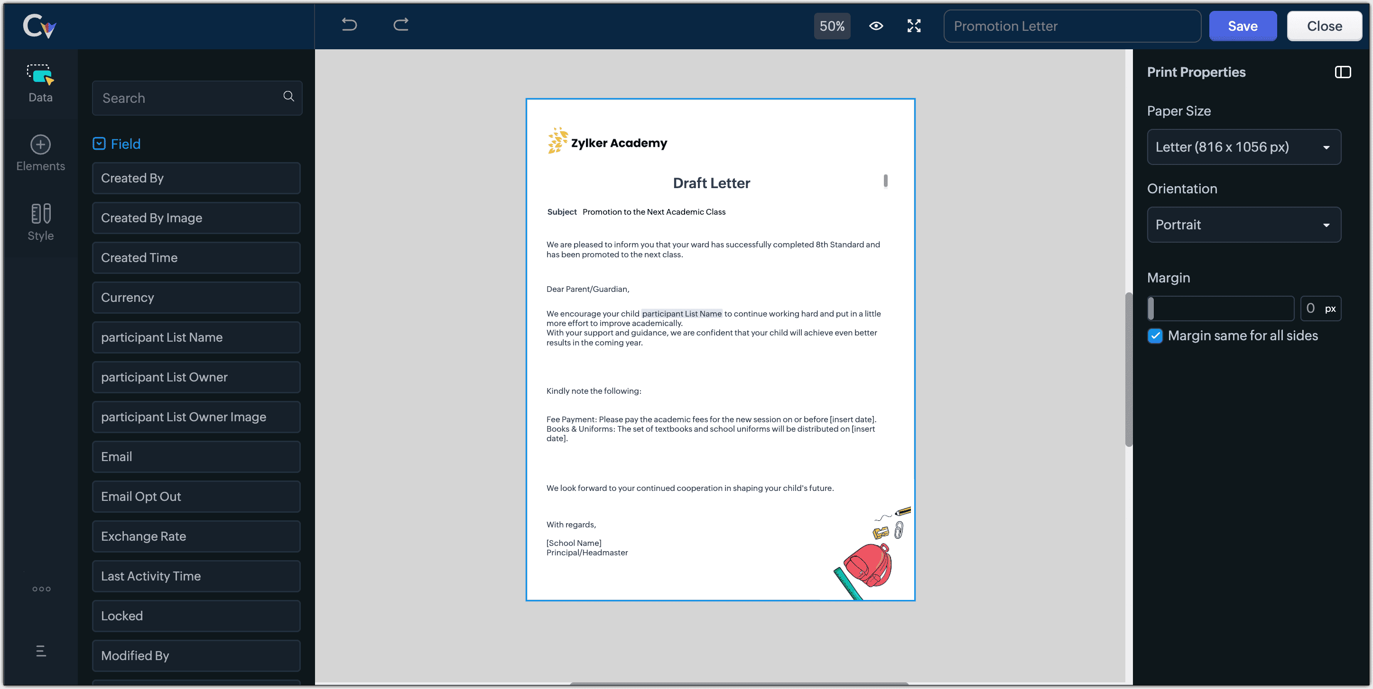
Task: Click the Margin slider track
Action: [x=1221, y=308]
